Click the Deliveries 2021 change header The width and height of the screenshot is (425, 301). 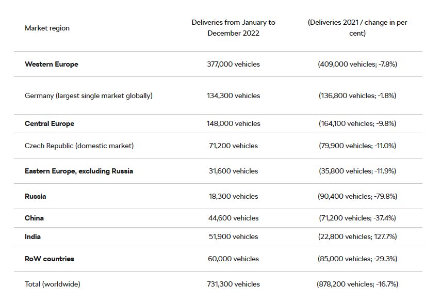pos(357,28)
